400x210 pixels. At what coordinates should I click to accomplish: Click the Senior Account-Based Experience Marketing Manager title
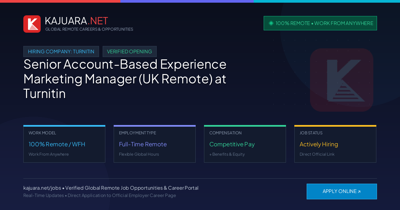[125, 79]
